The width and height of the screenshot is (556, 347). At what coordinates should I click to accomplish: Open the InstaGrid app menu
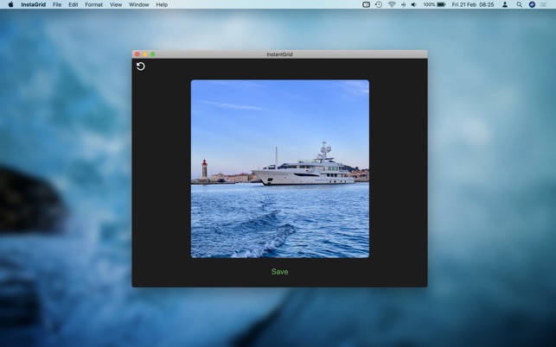point(33,4)
